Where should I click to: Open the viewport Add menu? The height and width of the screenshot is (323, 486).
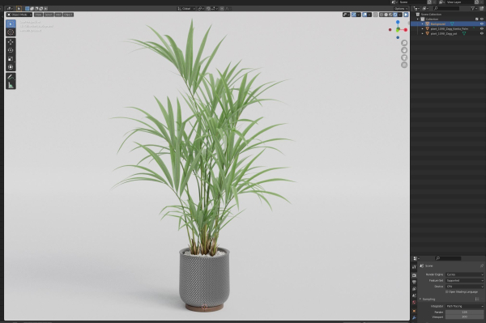58,15
